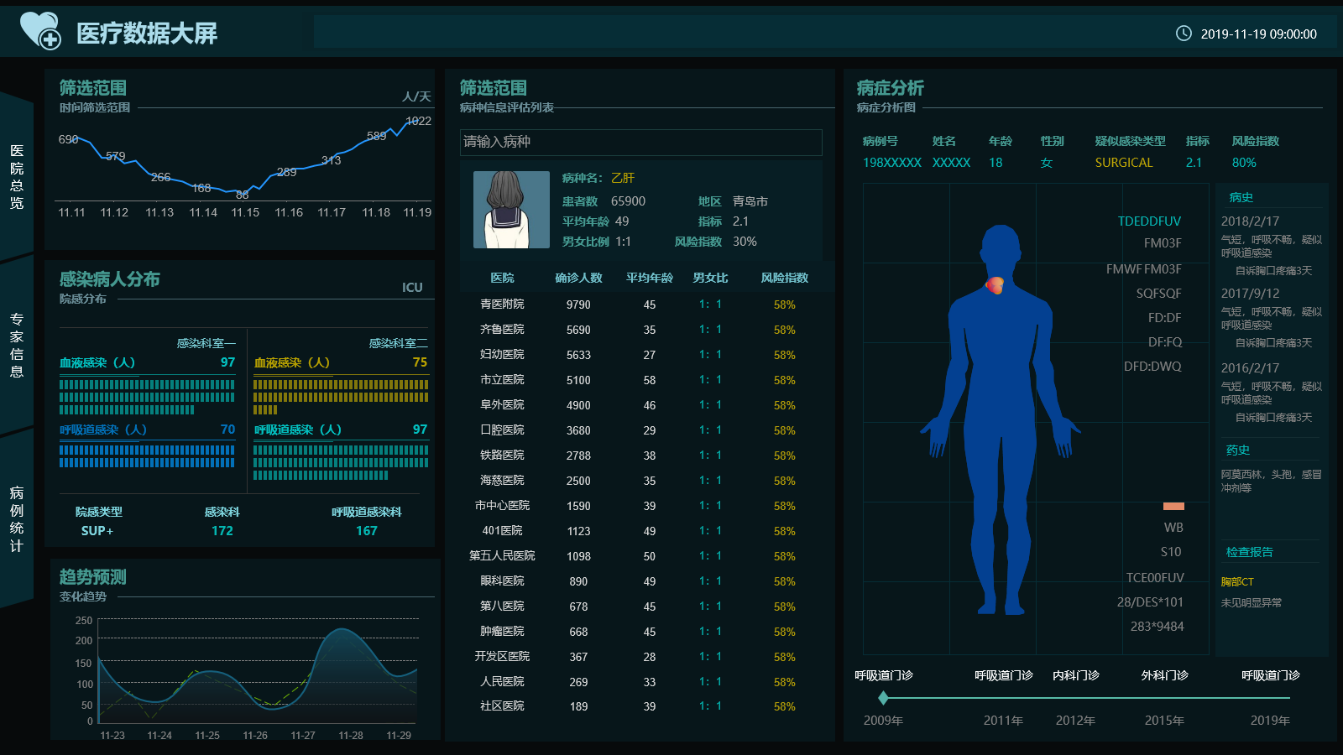
Task: Select the diamond marker at 2009年 on timeline
Action: tap(883, 698)
